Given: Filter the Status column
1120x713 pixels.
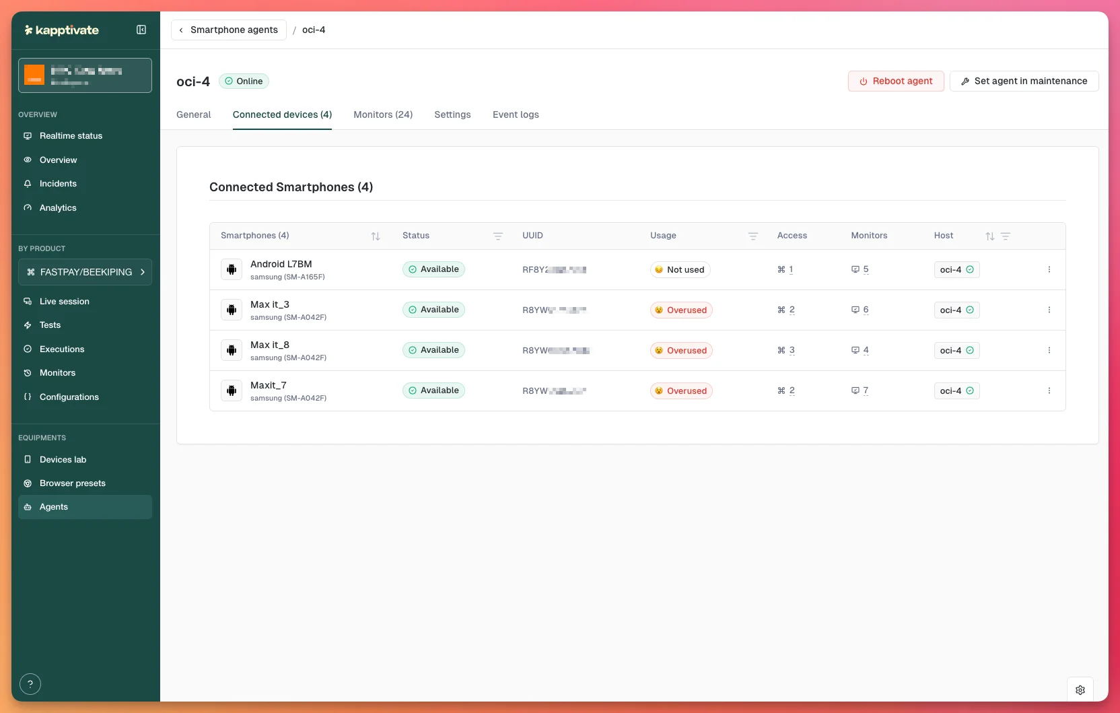Looking at the screenshot, I should pyautogui.click(x=498, y=236).
